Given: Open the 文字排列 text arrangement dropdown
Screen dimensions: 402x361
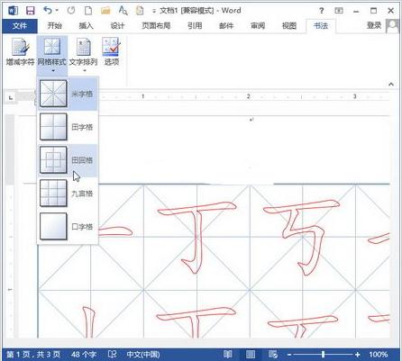Looking at the screenshot, I should (x=84, y=55).
